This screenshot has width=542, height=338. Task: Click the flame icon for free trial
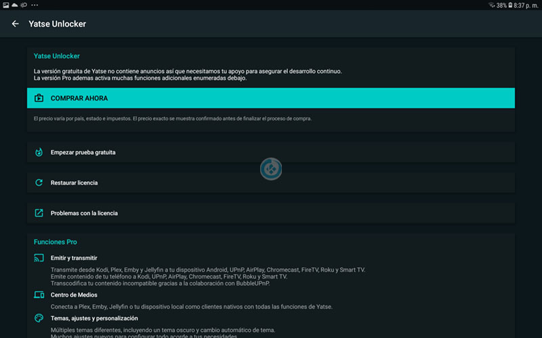click(x=39, y=152)
